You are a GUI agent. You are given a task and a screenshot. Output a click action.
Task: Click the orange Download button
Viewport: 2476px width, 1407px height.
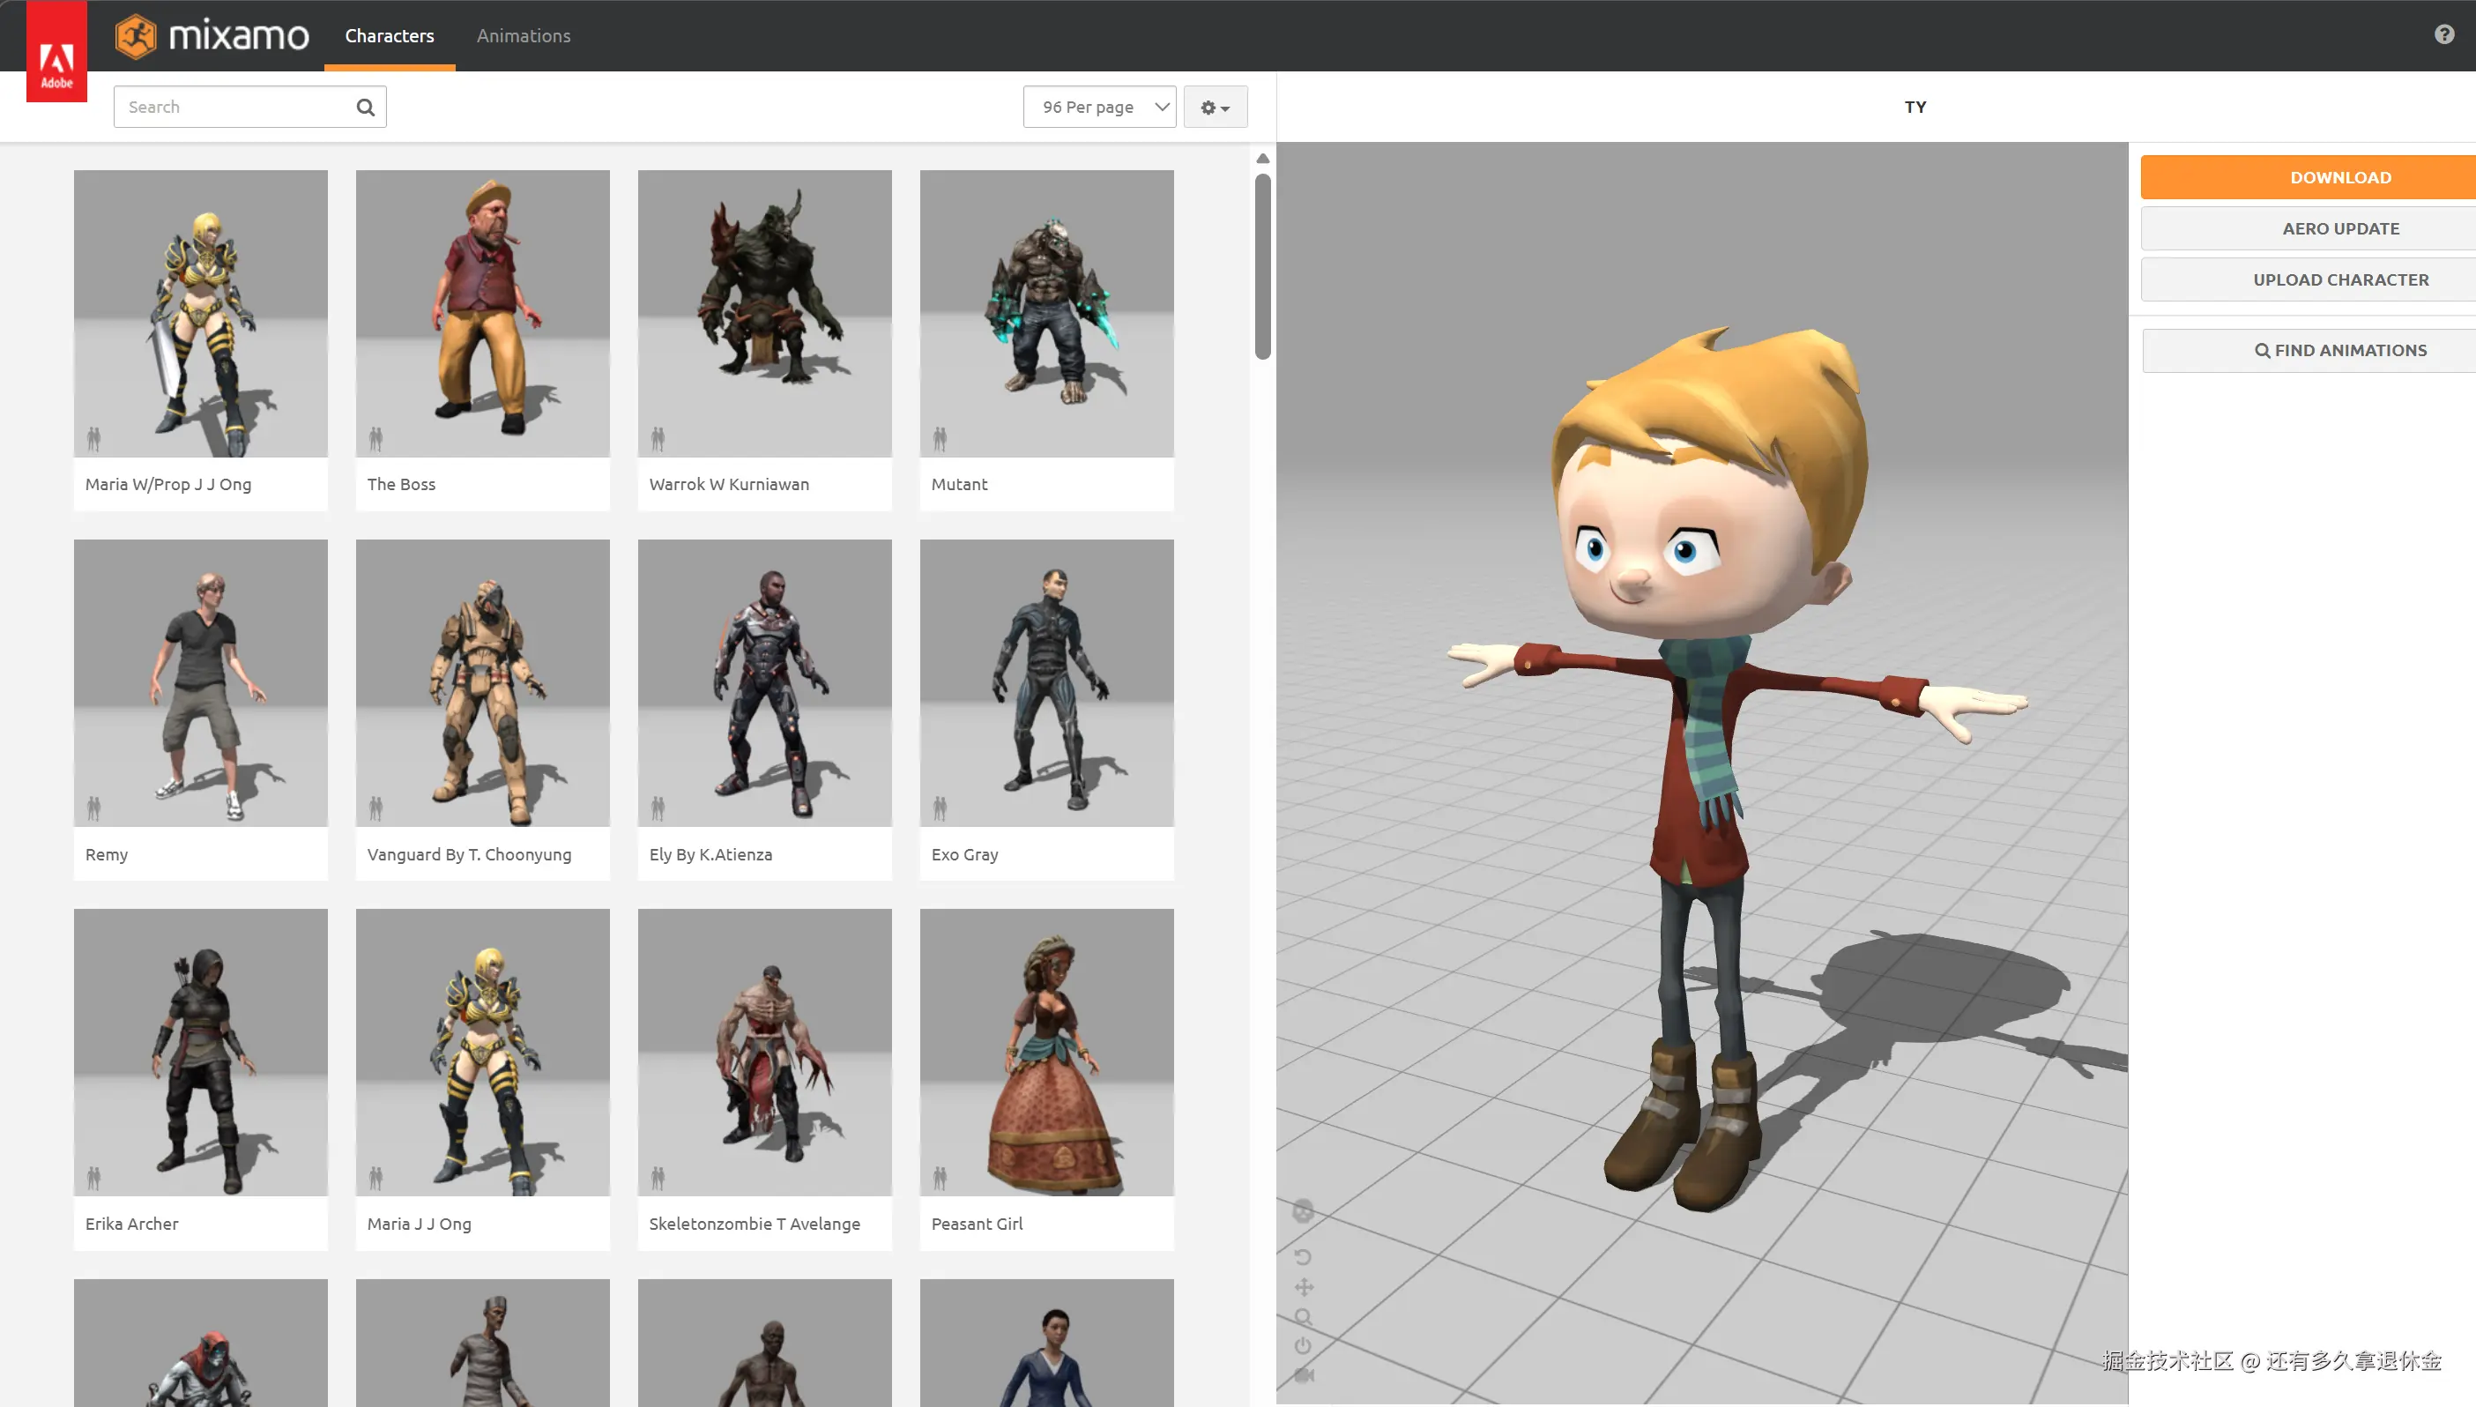[2308, 178]
